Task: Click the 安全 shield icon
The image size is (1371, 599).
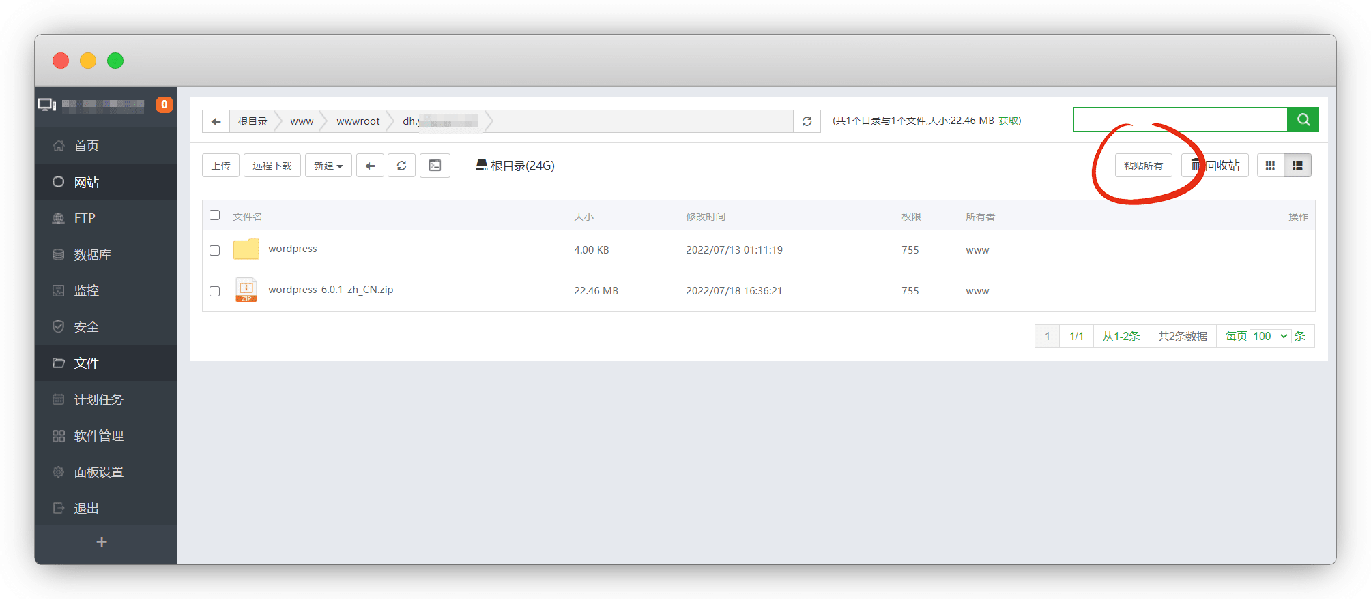Action: 59,327
